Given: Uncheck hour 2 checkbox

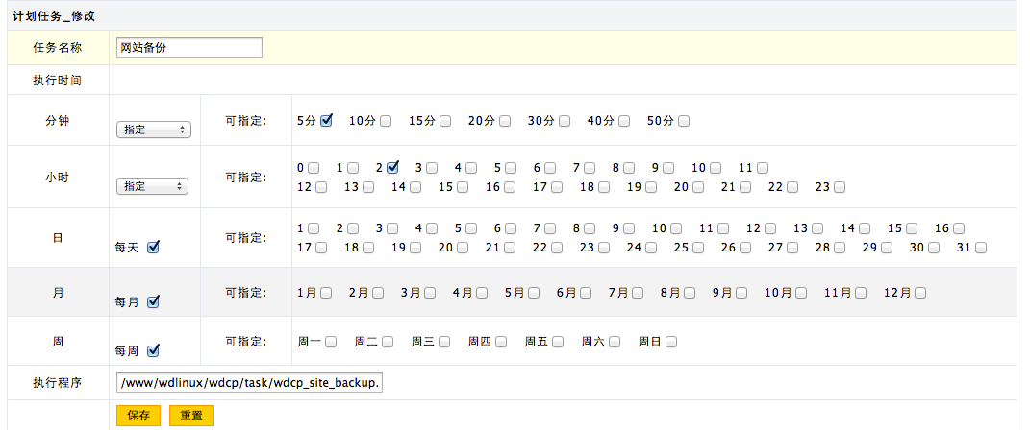Looking at the screenshot, I should [392, 167].
